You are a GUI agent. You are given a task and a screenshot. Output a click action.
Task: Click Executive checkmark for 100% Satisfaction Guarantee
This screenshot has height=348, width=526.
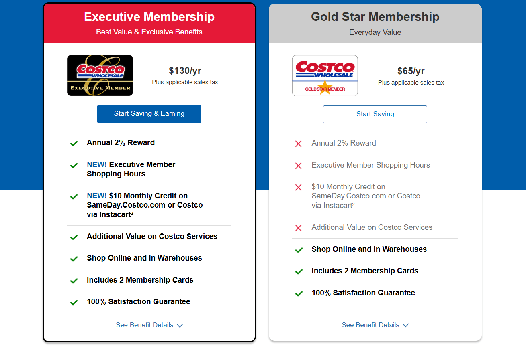point(74,302)
